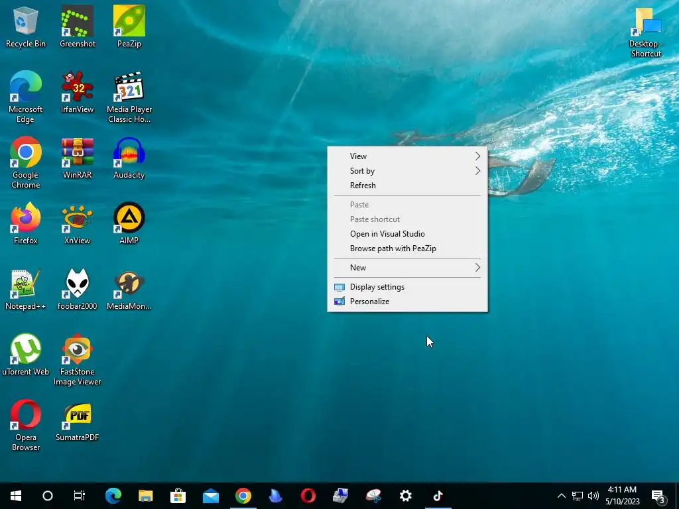Select Media Player Classic desktop shortcut

click(129, 97)
